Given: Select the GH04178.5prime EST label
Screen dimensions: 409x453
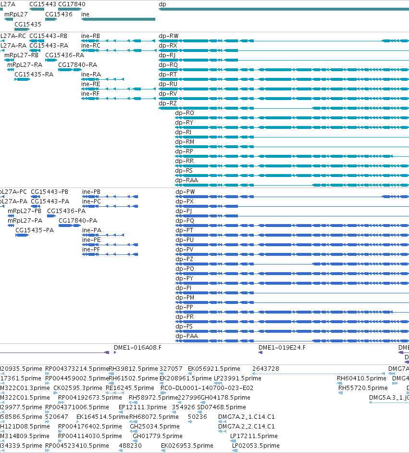Looking at the screenshot, I should click(x=225, y=398).
